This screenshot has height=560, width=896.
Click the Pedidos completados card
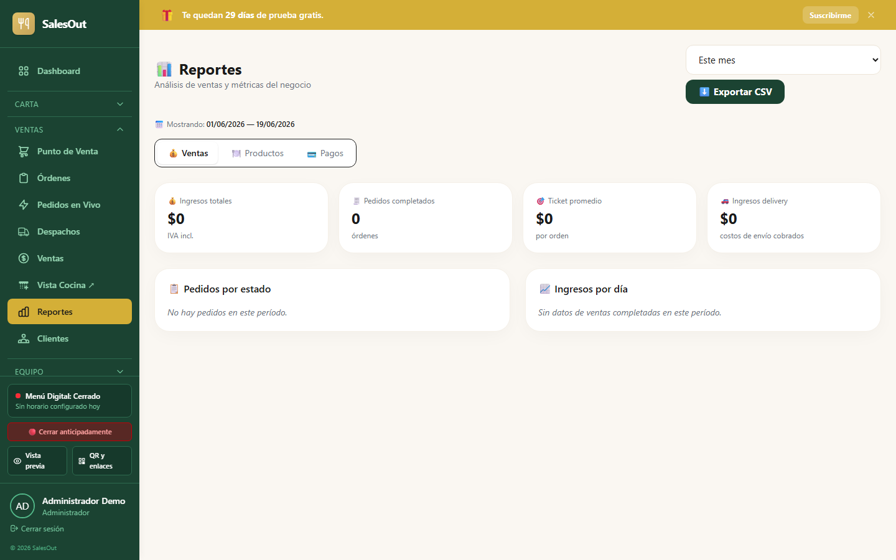pos(426,218)
